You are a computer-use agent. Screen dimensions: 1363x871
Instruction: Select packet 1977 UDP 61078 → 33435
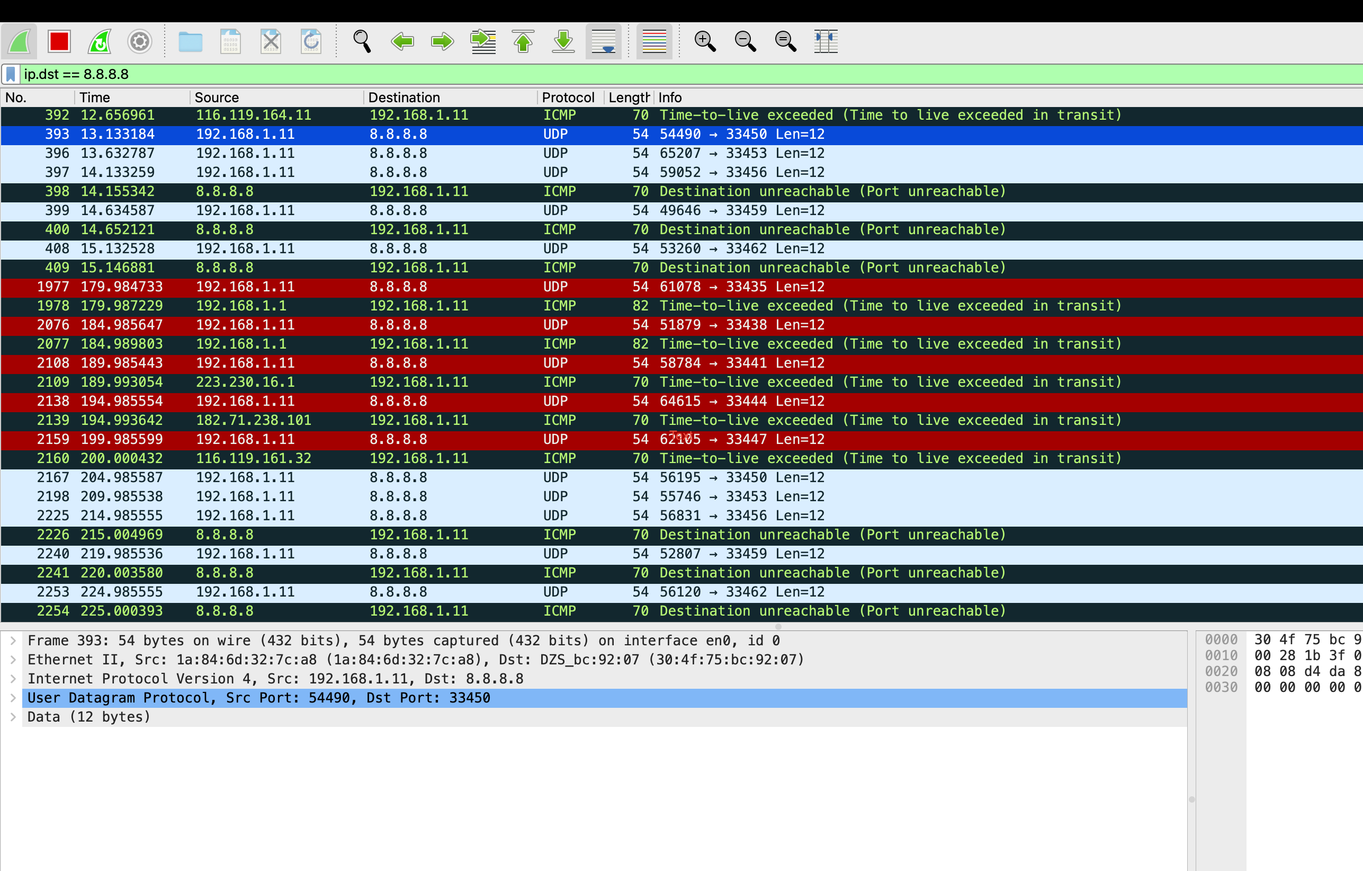681,287
